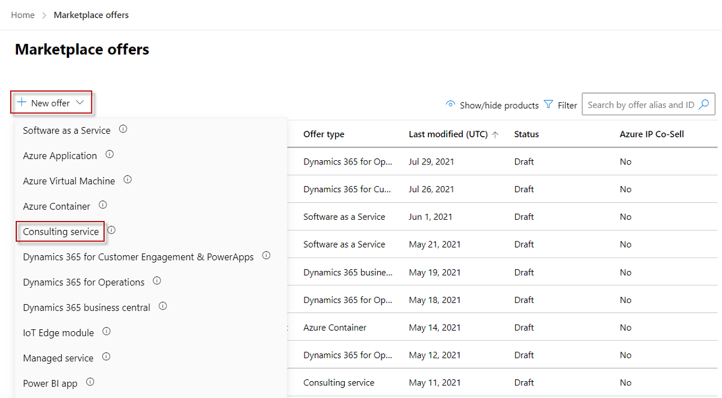Click the offer alias search field
This screenshot has width=722, height=398.
point(640,105)
